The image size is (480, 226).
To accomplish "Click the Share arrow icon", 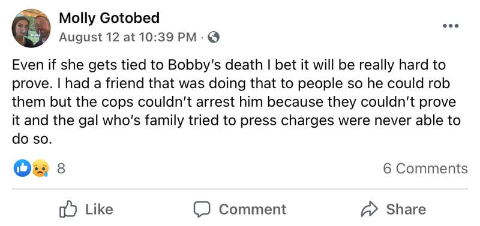I will click(x=370, y=209).
